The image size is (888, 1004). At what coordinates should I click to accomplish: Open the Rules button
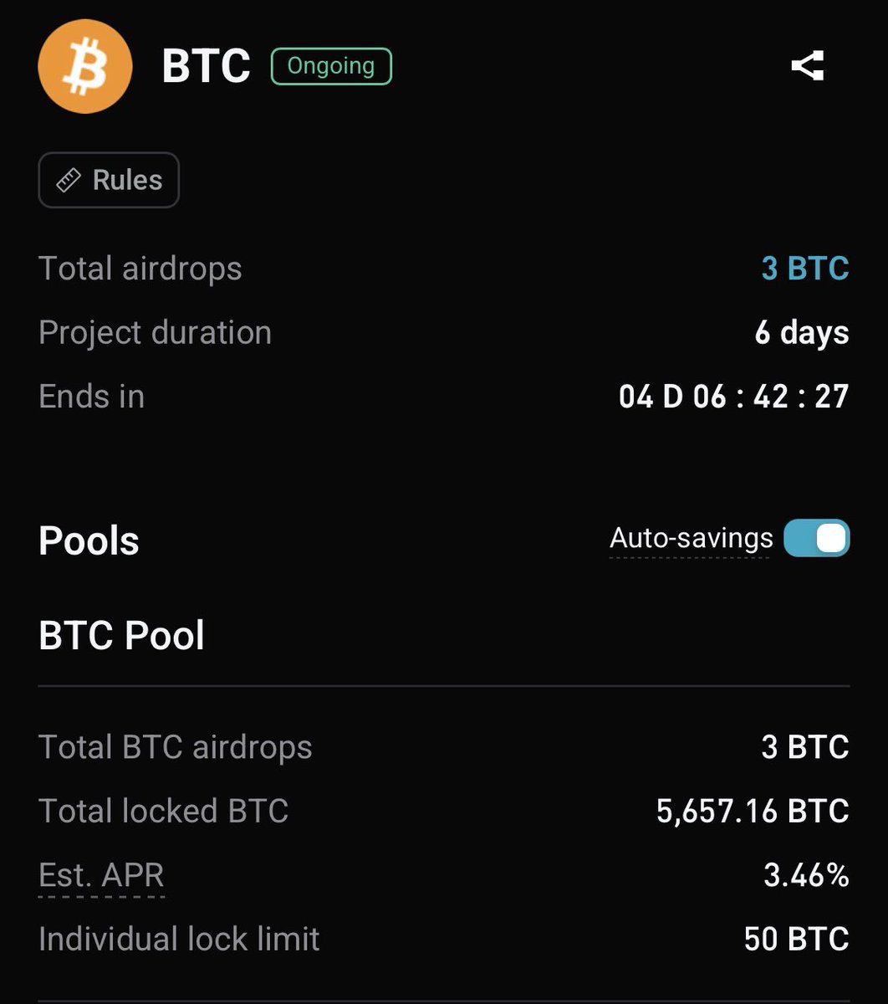(109, 180)
